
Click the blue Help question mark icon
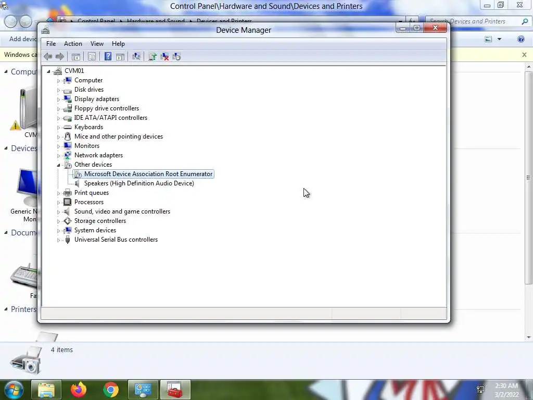(x=108, y=56)
